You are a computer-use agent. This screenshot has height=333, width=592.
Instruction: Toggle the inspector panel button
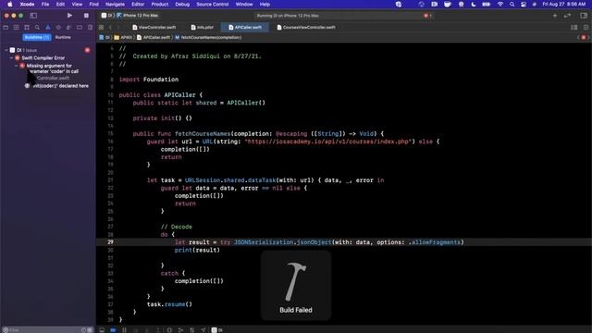point(584,16)
